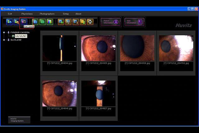
Task: Minimize the Huvitz Imaging System window
Action: (x=189, y=9)
